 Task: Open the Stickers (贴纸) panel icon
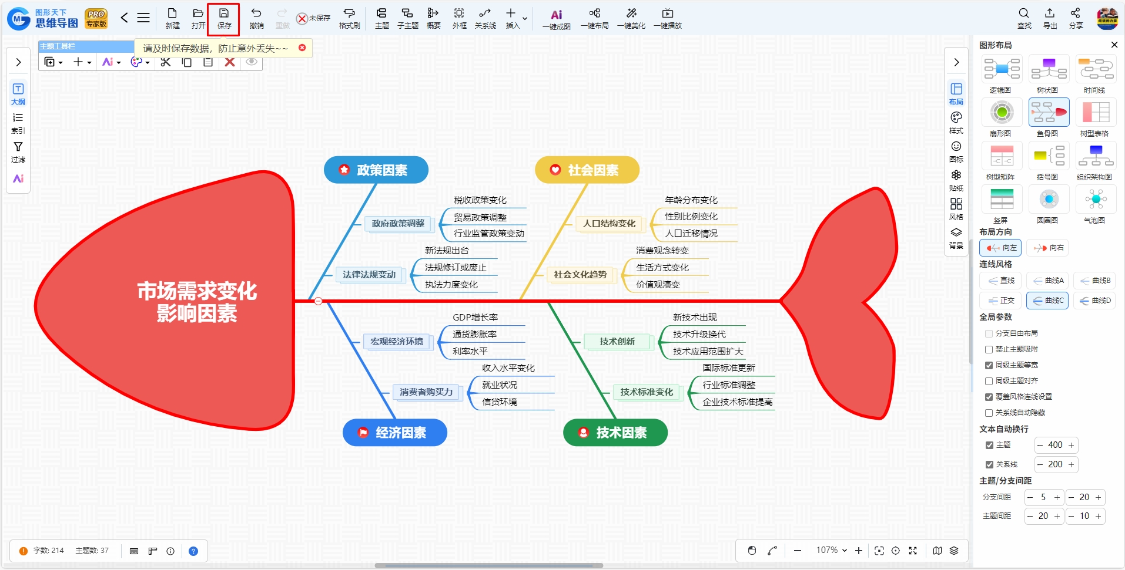(956, 181)
